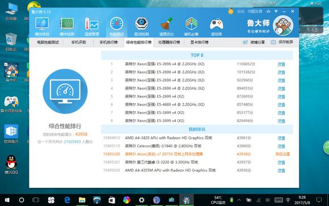
Task: Click the 此电脑 desktop icon
Action: [11, 12]
